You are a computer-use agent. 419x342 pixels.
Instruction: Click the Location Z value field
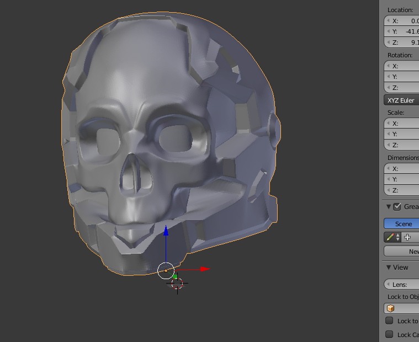(x=401, y=42)
